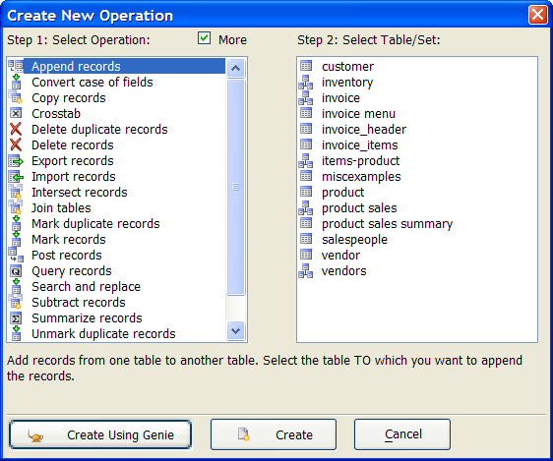Click the Crosstab operation icon
Image resolution: width=553 pixels, height=461 pixels.
[16, 113]
